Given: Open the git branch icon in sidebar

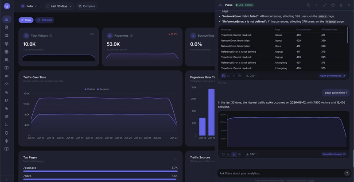Looking at the screenshot, I should click(x=7, y=101).
